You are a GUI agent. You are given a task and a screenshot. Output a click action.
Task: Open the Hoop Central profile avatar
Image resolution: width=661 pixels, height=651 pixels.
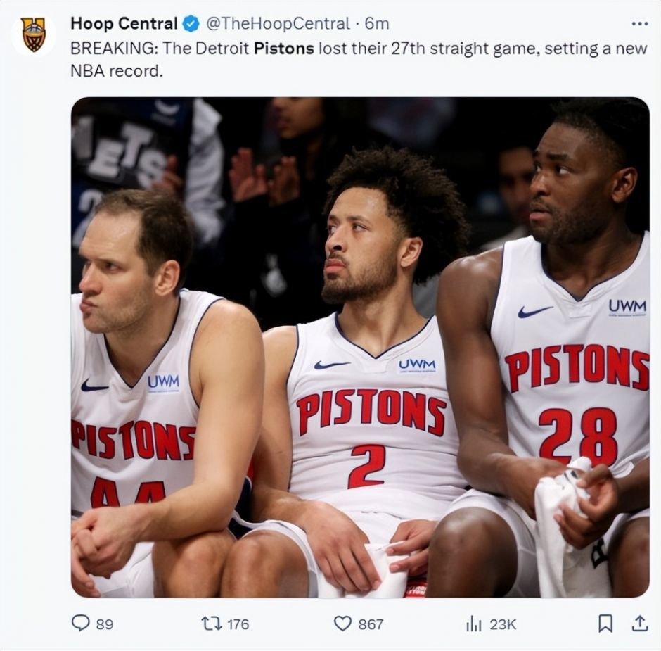(x=33, y=34)
